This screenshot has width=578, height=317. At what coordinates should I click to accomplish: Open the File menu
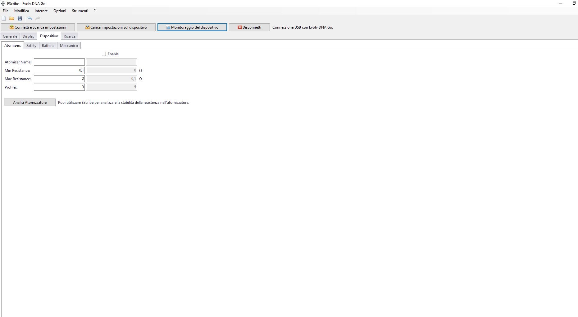(6, 11)
